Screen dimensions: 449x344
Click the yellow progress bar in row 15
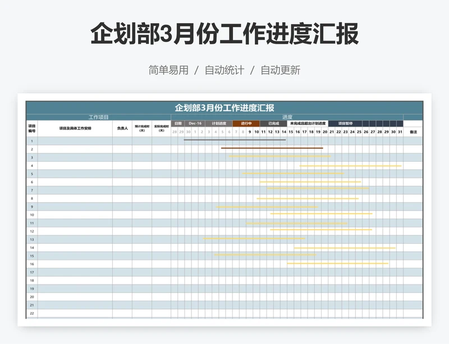pyautogui.click(x=265, y=255)
